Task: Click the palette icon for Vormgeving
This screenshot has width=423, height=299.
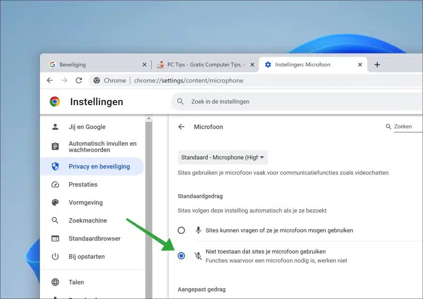Action: (x=55, y=203)
